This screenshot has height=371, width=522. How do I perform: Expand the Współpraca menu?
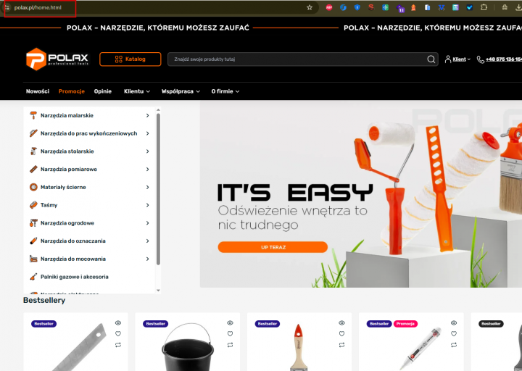click(x=181, y=91)
